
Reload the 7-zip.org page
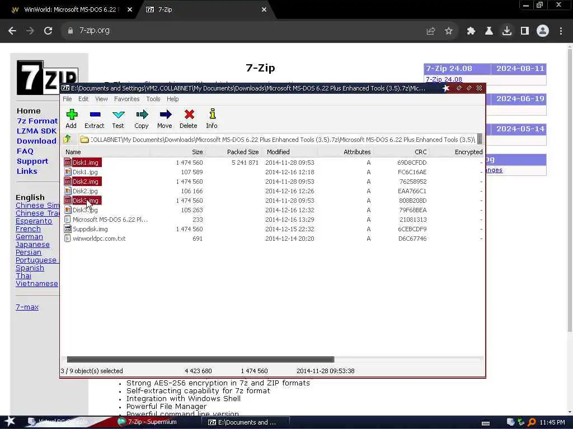click(48, 31)
